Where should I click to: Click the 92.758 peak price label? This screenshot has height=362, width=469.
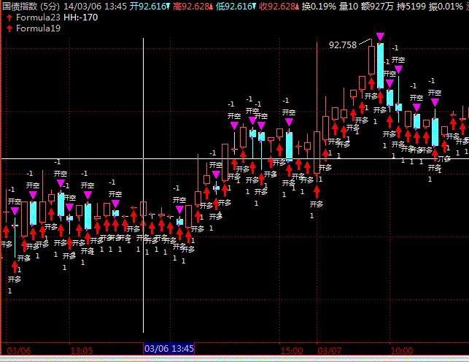click(x=343, y=45)
